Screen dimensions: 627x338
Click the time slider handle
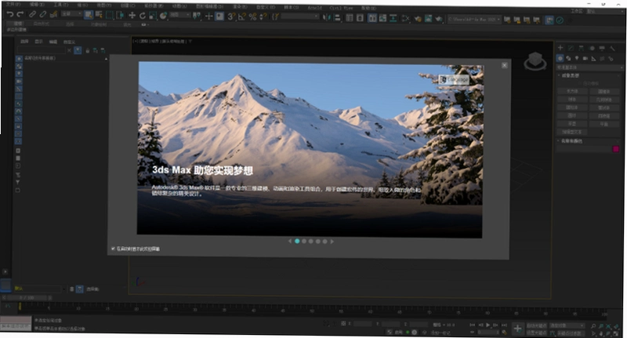click(27, 297)
